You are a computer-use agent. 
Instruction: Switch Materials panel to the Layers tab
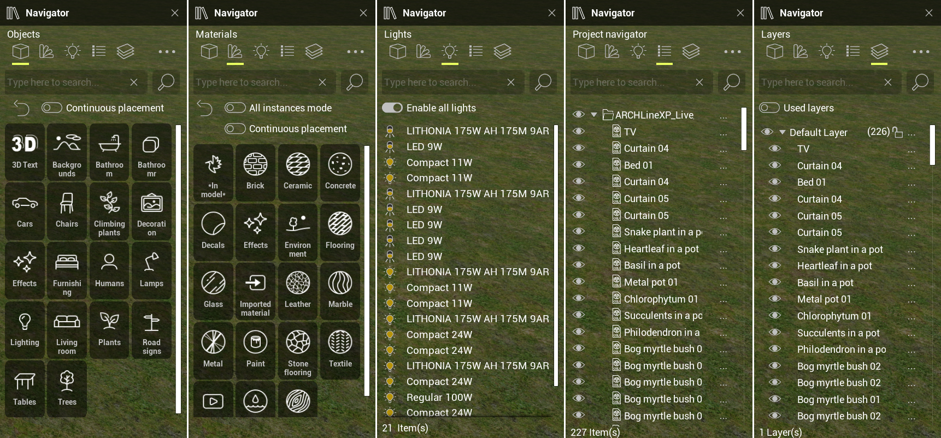(x=314, y=51)
